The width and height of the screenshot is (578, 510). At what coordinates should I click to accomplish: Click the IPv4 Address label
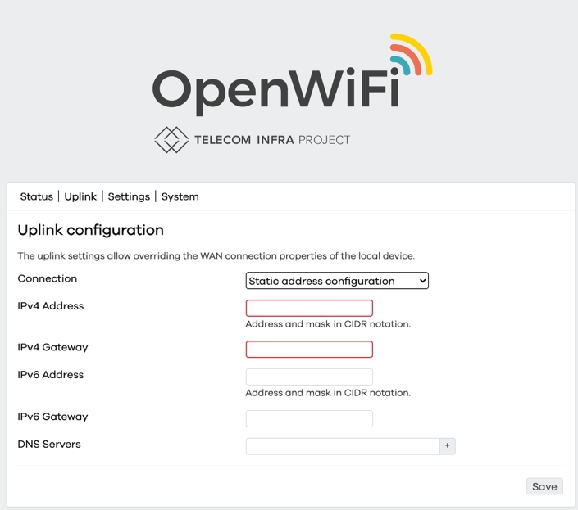[51, 306]
